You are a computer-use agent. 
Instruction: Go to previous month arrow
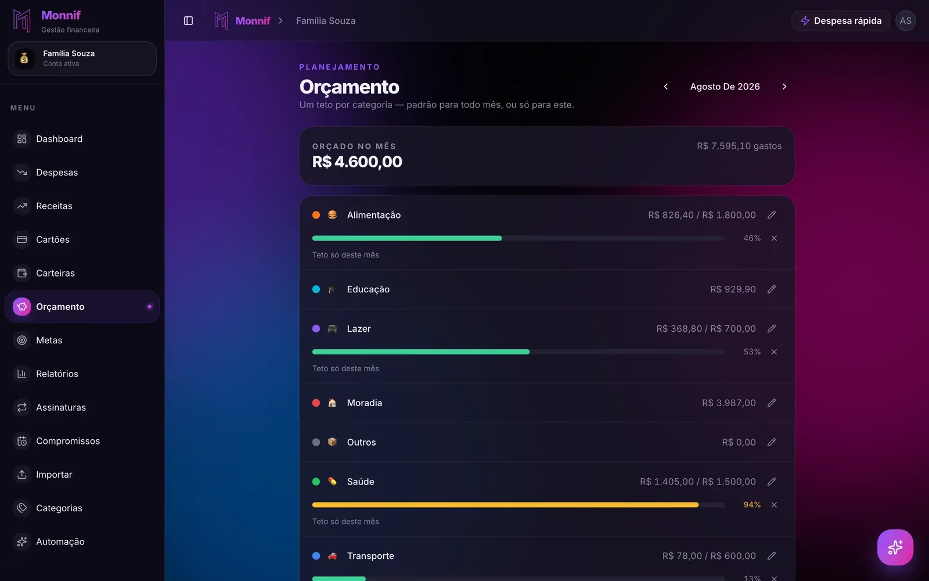tap(666, 87)
